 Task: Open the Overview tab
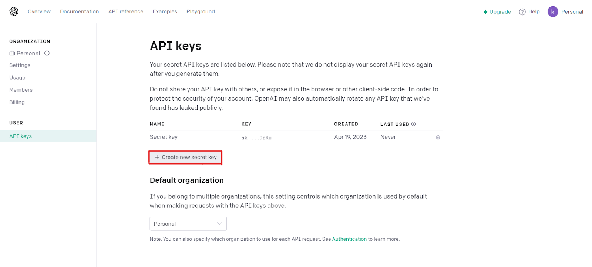click(x=39, y=11)
